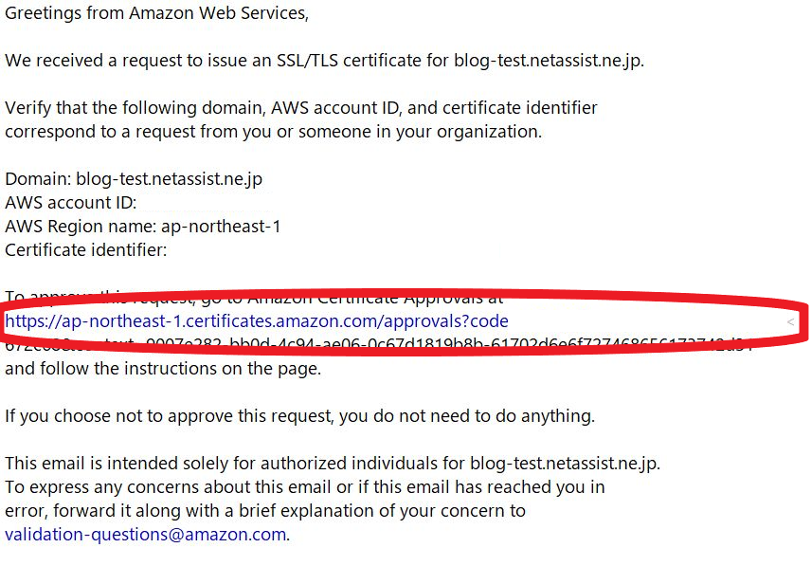Click the "If you choose not to approve" sentence
811x566 pixels.
[x=300, y=416]
